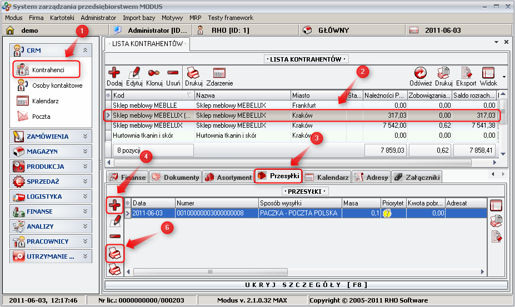Click the Usuń red minus icon
Image resolution: width=515 pixels, height=307 pixels.
pos(173,73)
